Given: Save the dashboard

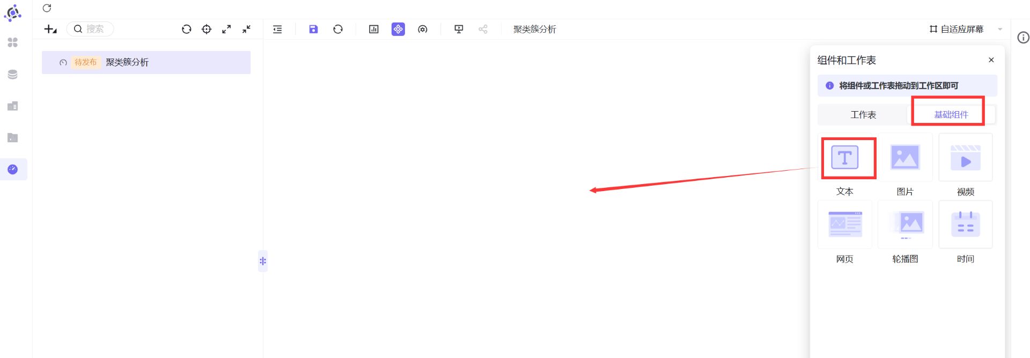Looking at the screenshot, I should point(313,29).
